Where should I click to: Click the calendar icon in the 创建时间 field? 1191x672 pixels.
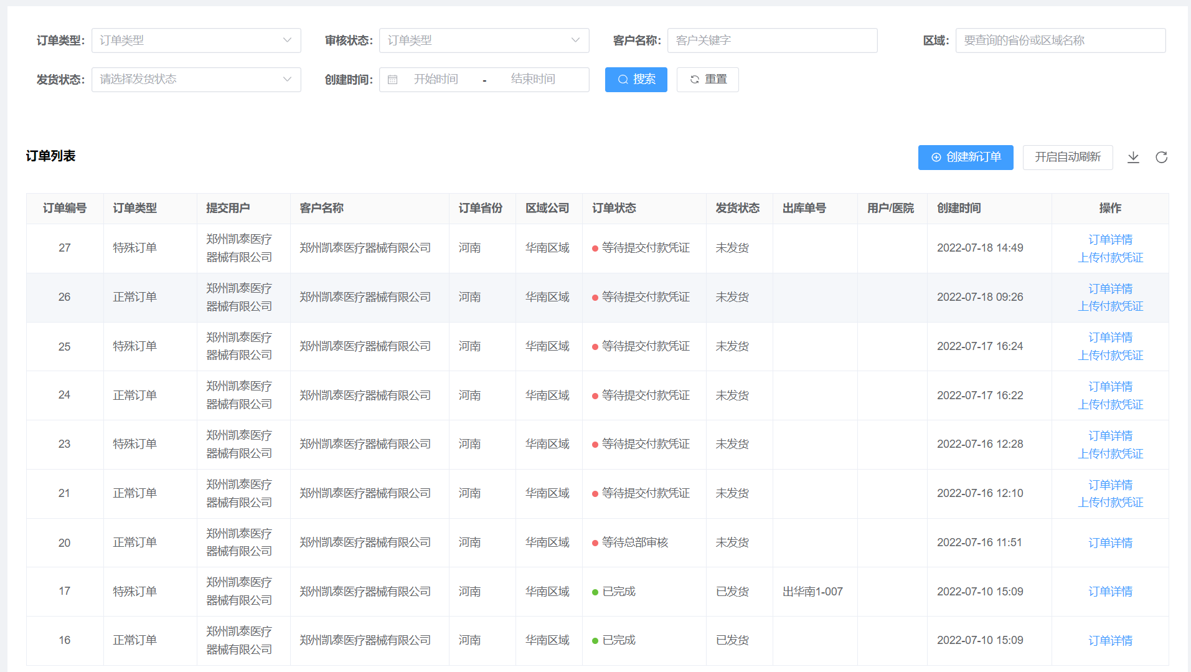coord(393,80)
